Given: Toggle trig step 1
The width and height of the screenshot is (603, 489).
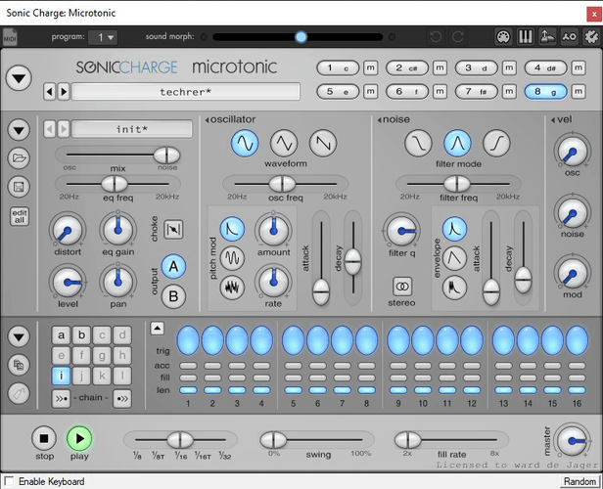Looking at the screenshot, I should tap(188, 340).
